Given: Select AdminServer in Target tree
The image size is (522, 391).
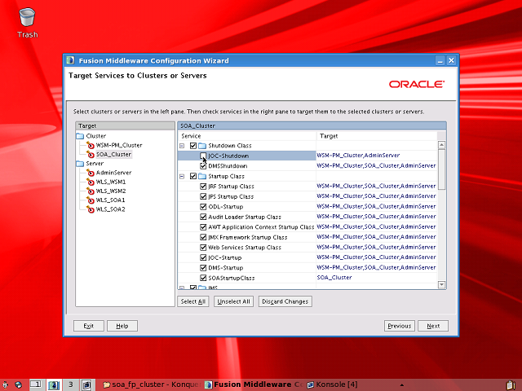Looking at the screenshot, I should [x=113, y=173].
